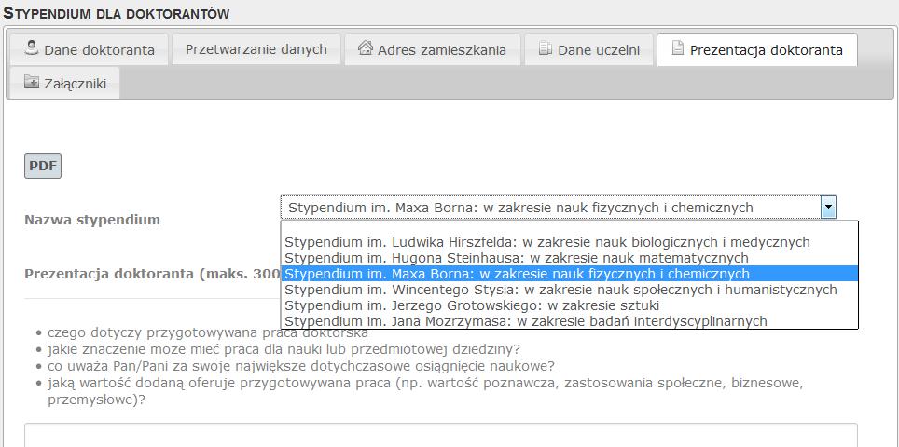Click into the presentation text area

coord(441,435)
